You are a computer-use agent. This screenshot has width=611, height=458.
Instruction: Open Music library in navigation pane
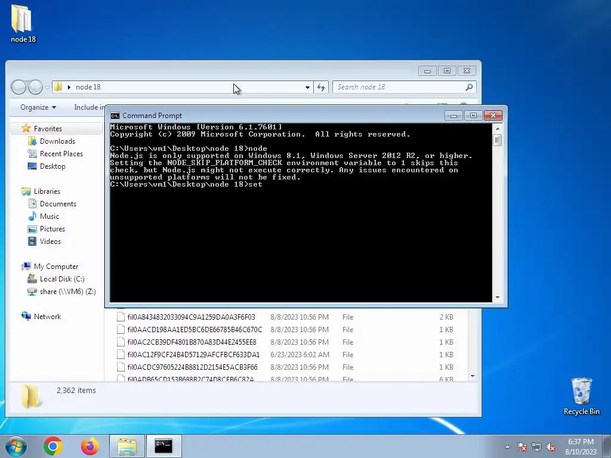point(49,216)
